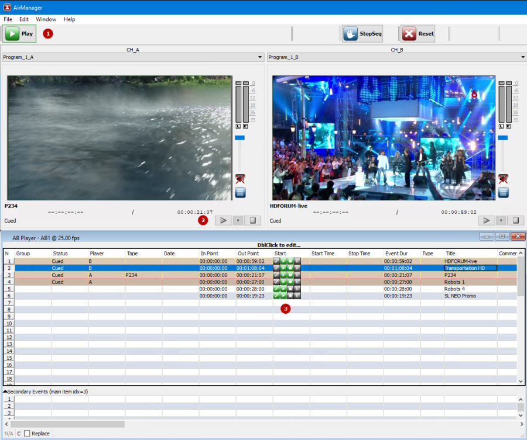Click the green play icon in the HDFORUM-live row
The width and height of the screenshot is (527, 440).
coord(283,261)
